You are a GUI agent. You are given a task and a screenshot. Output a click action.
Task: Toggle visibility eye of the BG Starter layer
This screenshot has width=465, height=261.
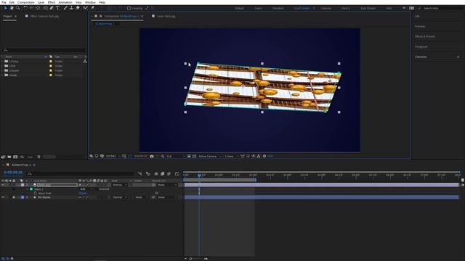click(3, 197)
